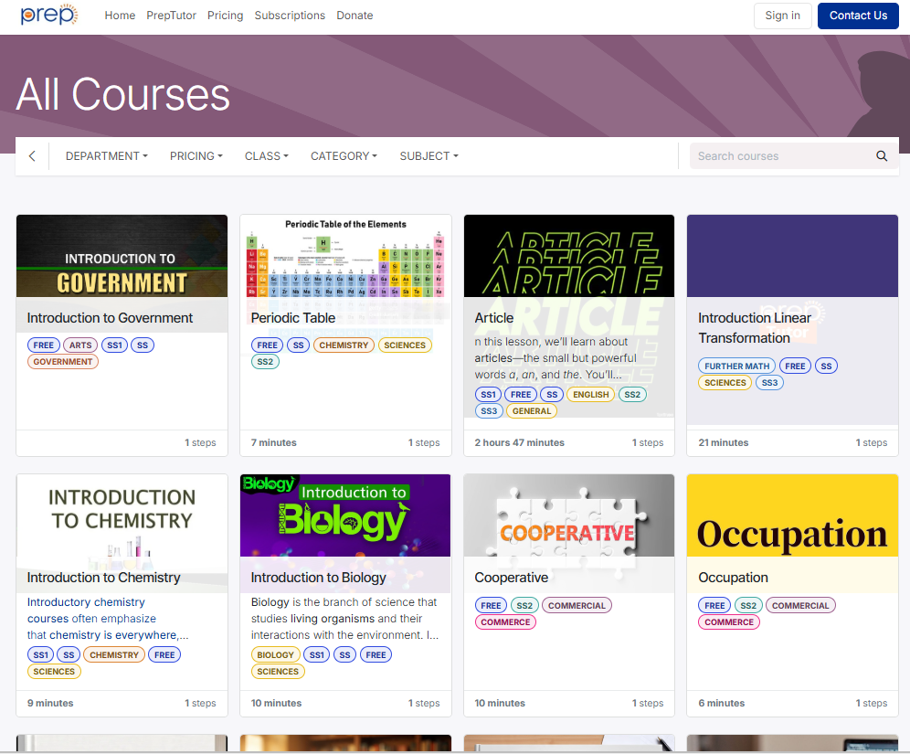
Task: Click the Introduction to Biology title
Action: pyautogui.click(x=318, y=578)
